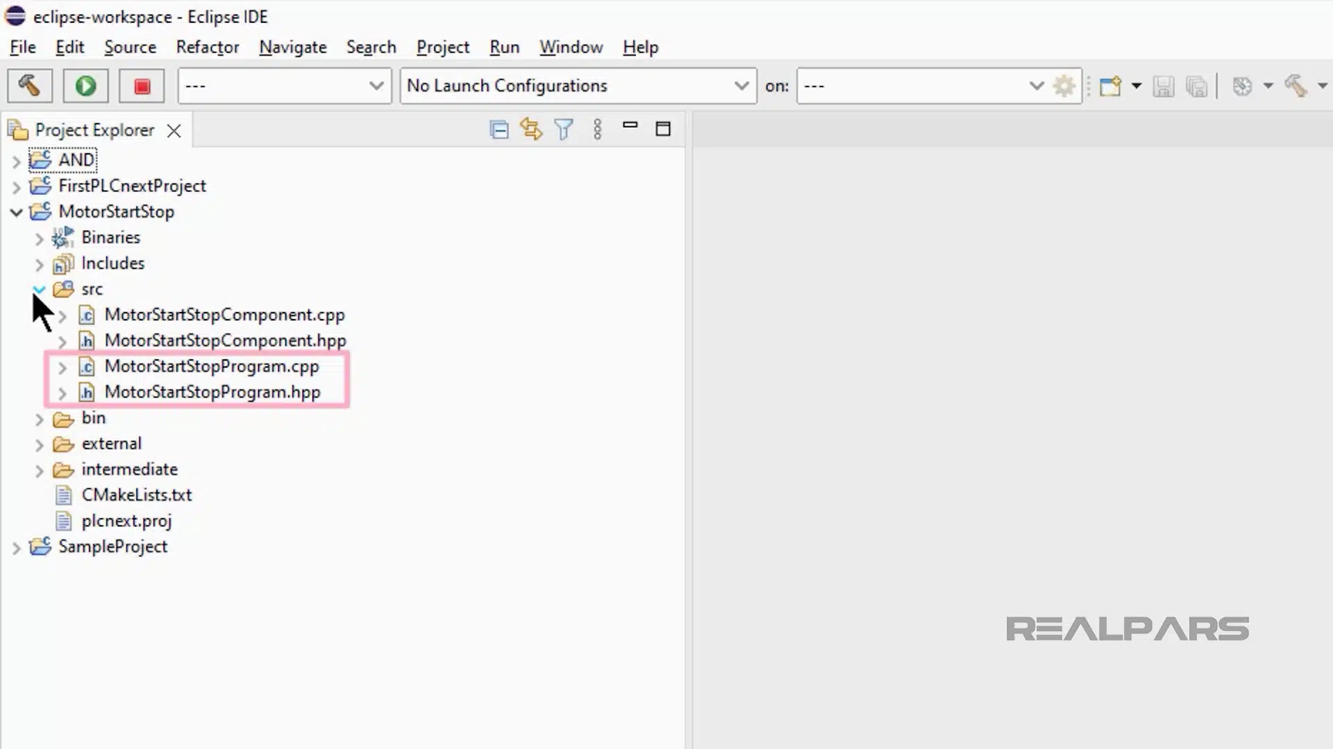Minimize the Project Explorer panel
This screenshot has height=749, width=1333.
click(630, 126)
